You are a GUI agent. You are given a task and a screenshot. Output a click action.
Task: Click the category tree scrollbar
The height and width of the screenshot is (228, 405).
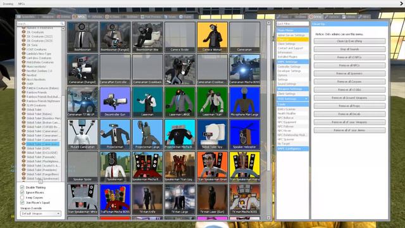(63, 103)
